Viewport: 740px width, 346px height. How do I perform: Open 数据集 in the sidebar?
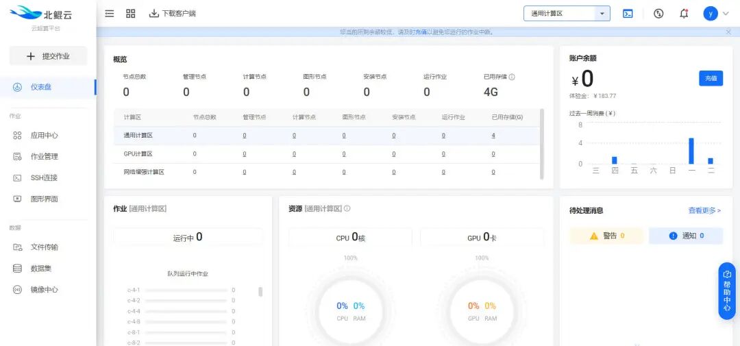tap(41, 268)
